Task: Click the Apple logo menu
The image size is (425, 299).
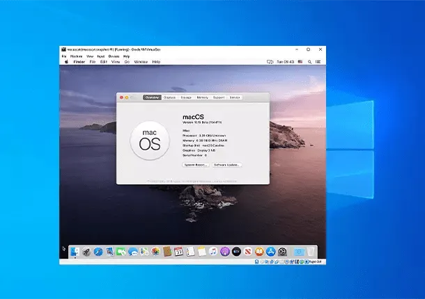Action: click(x=67, y=61)
